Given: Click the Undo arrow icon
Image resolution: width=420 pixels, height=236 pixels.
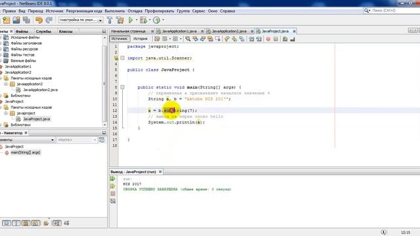Looking at the screenshot, I should click(x=39, y=20).
